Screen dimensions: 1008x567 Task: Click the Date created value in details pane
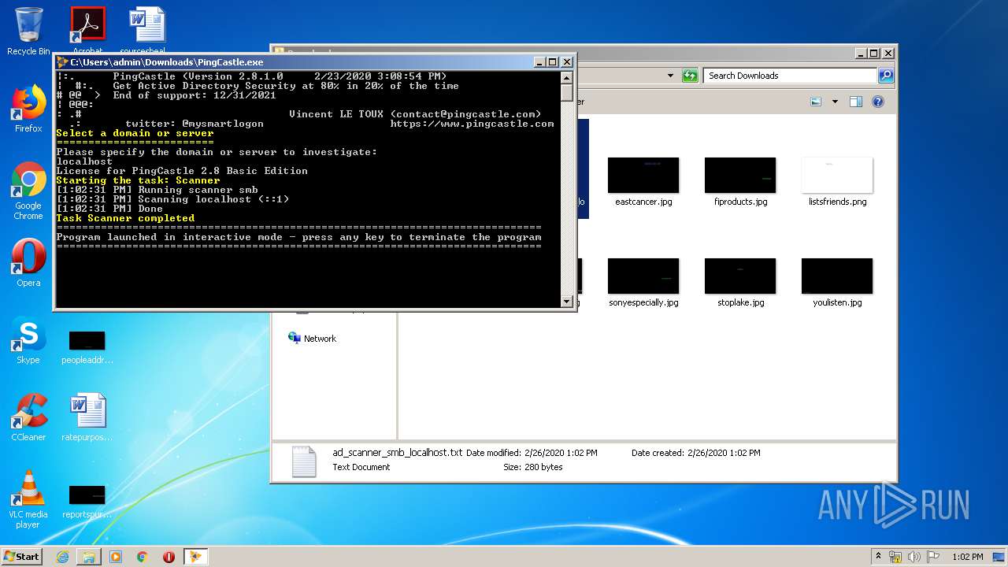pyautogui.click(x=724, y=453)
